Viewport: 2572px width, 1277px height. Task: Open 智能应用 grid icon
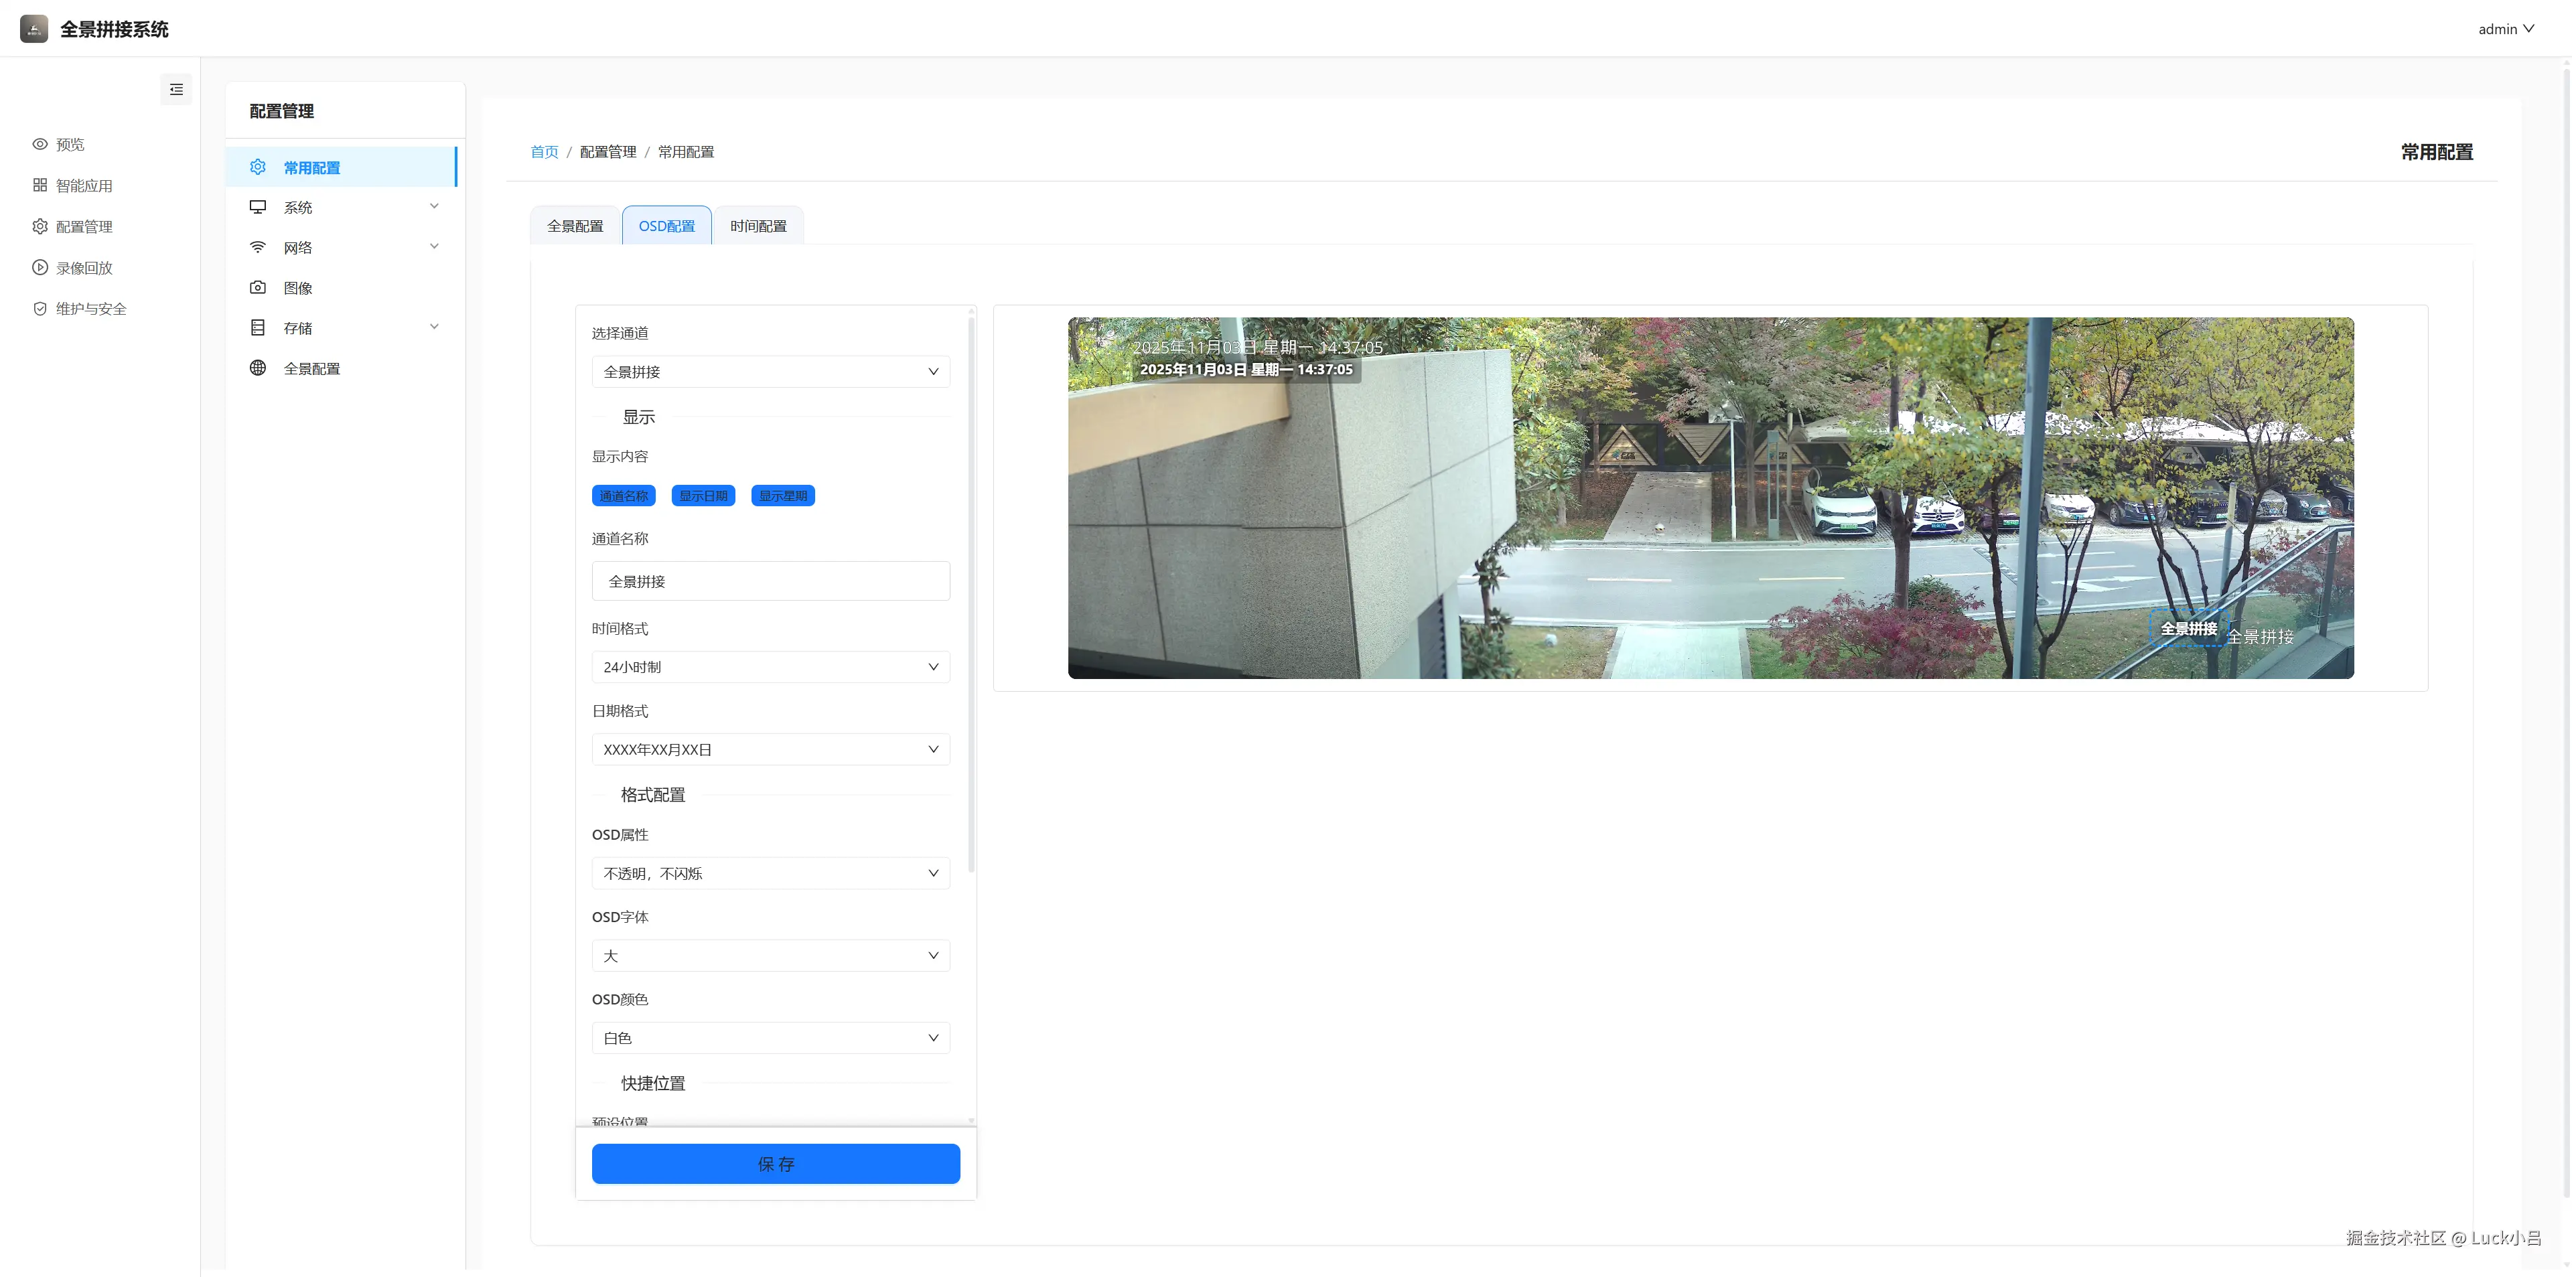(40, 185)
